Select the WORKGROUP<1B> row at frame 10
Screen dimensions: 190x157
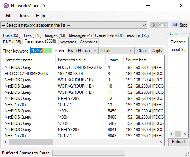pos(83,86)
